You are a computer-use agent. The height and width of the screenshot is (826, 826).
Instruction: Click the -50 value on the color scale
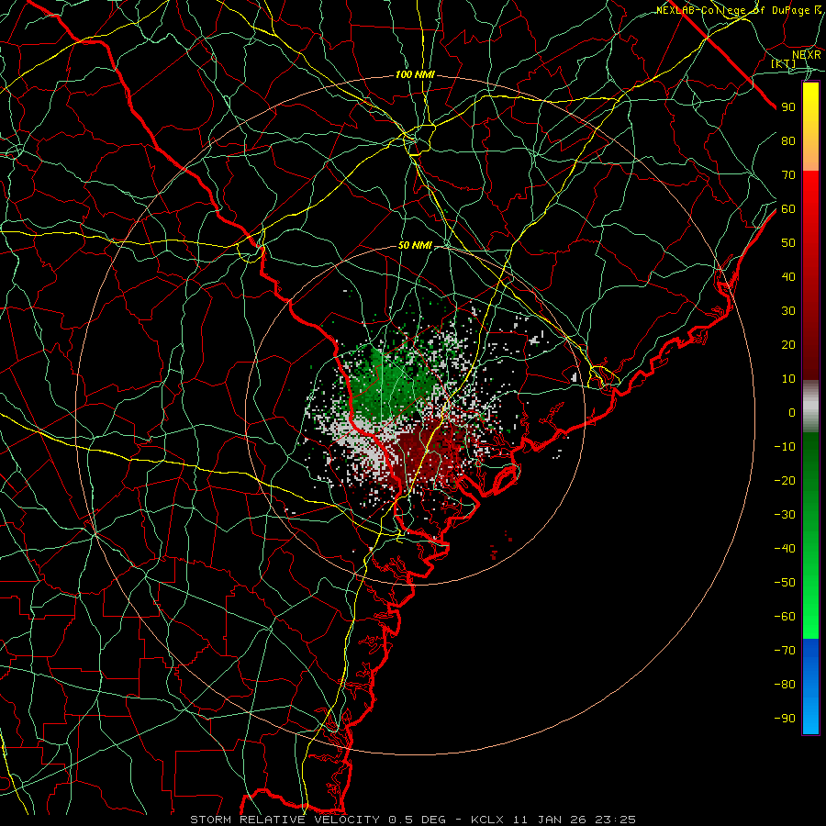click(x=785, y=583)
